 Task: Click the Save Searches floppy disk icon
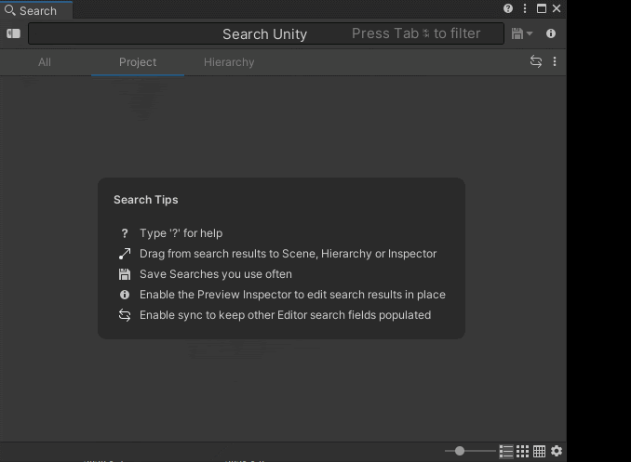(517, 33)
